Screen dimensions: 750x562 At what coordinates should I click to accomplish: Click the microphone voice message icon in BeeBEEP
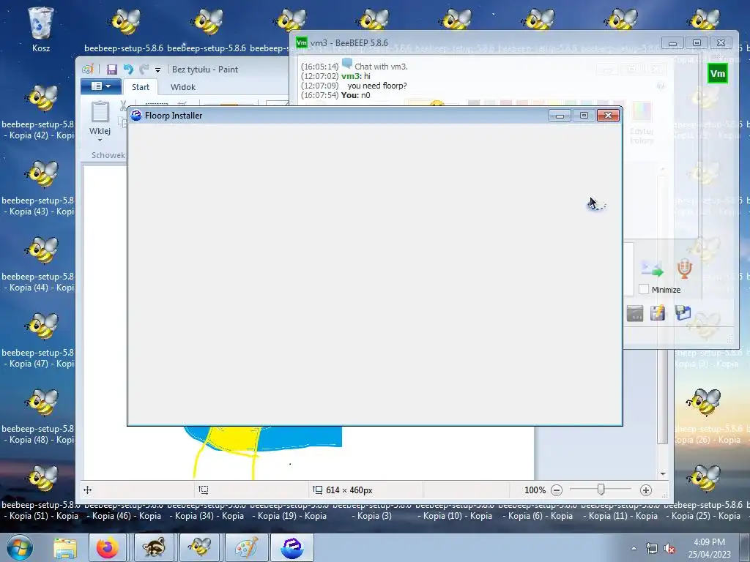click(685, 269)
